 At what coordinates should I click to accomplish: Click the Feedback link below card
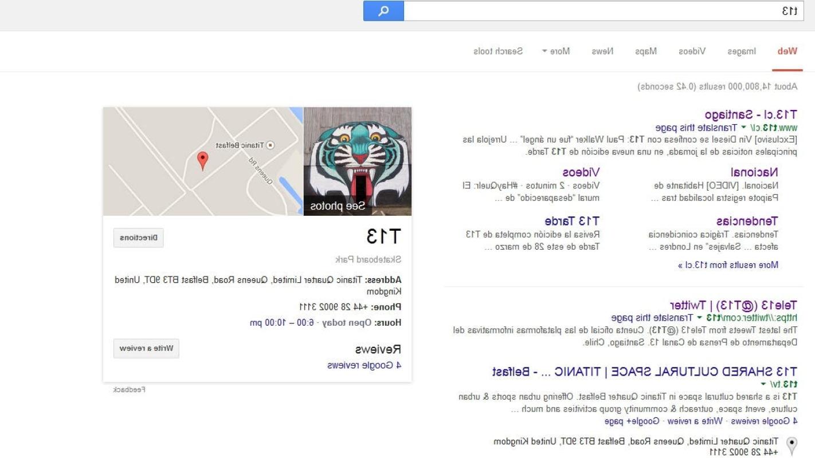(129, 390)
